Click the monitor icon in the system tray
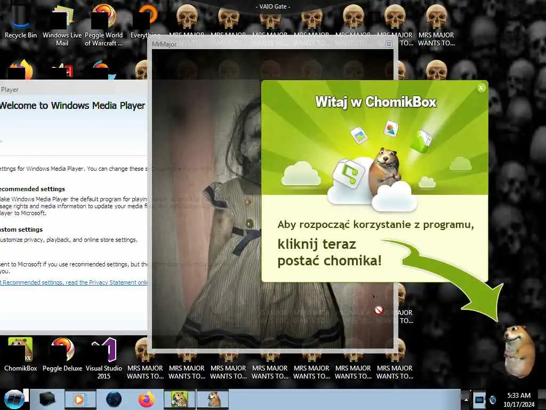The image size is (546, 410). [479, 399]
